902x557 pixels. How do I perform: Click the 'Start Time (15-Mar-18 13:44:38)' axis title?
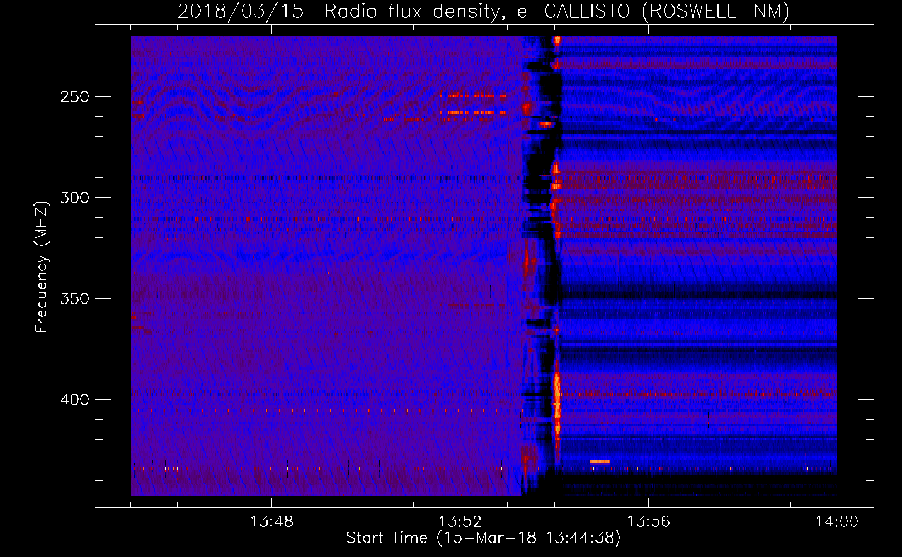[x=483, y=538]
